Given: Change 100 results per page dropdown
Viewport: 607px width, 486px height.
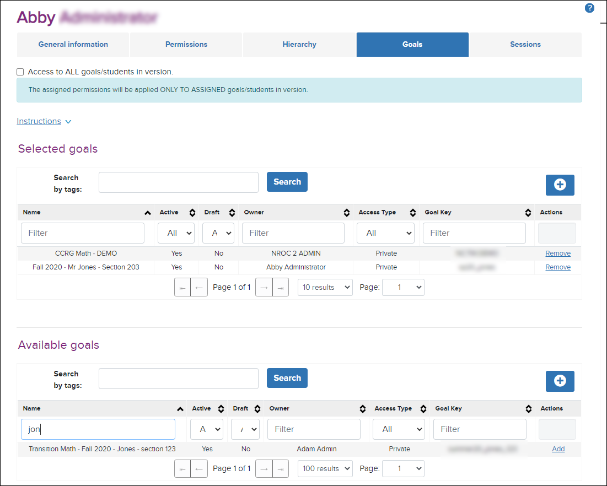Looking at the screenshot, I should [x=325, y=468].
